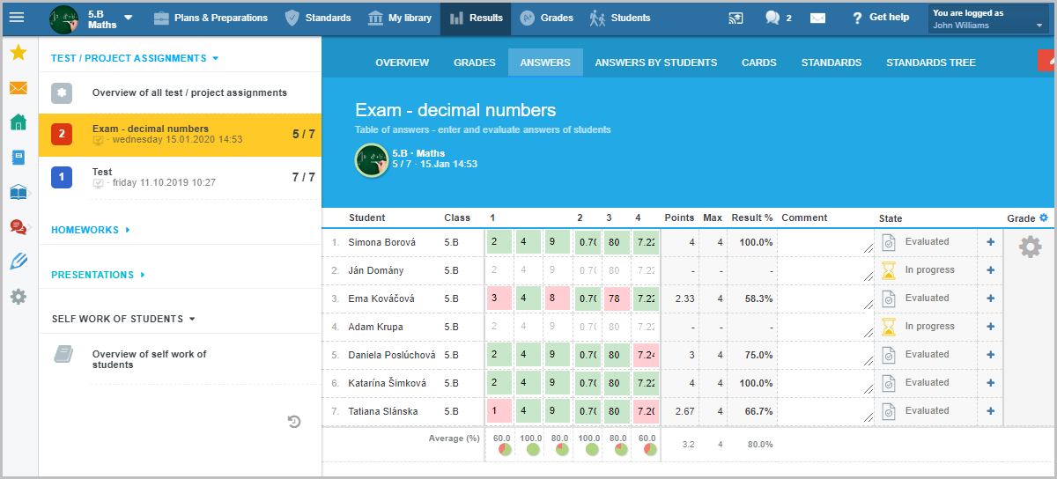Click the plus icon for Simona Borová
This screenshot has height=479, width=1057.
(x=990, y=242)
